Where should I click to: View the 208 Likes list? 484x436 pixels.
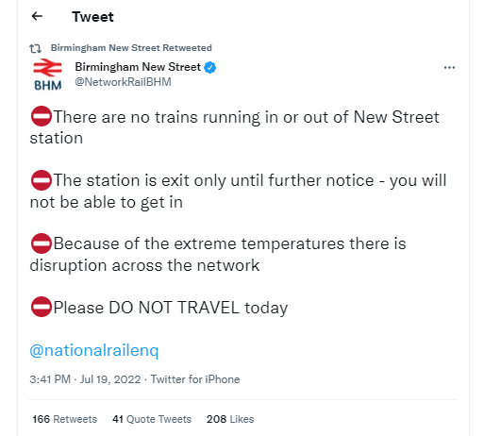(x=230, y=419)
